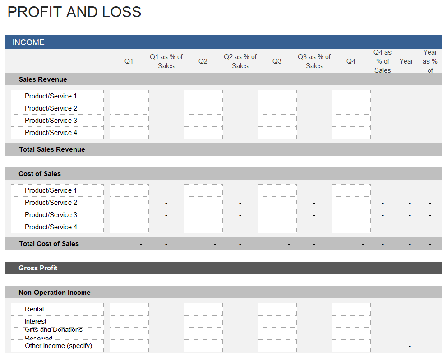
Task: Click Sales Revenue Product/Service 4 Q4 cell
Action: (351, 133)
